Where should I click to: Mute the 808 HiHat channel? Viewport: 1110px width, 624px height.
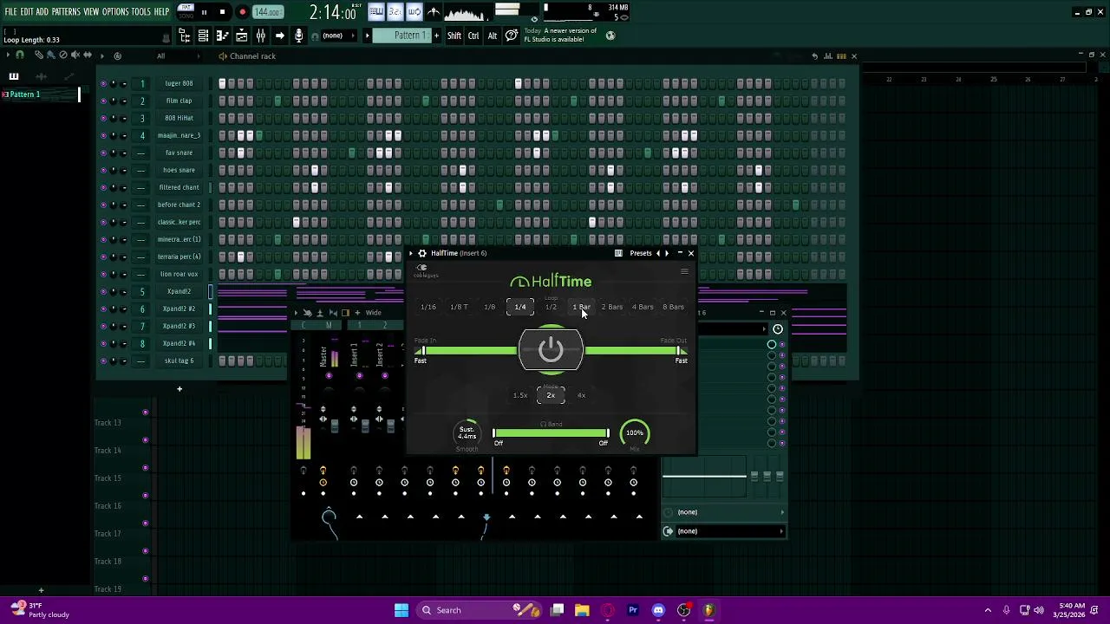(103, 118)
